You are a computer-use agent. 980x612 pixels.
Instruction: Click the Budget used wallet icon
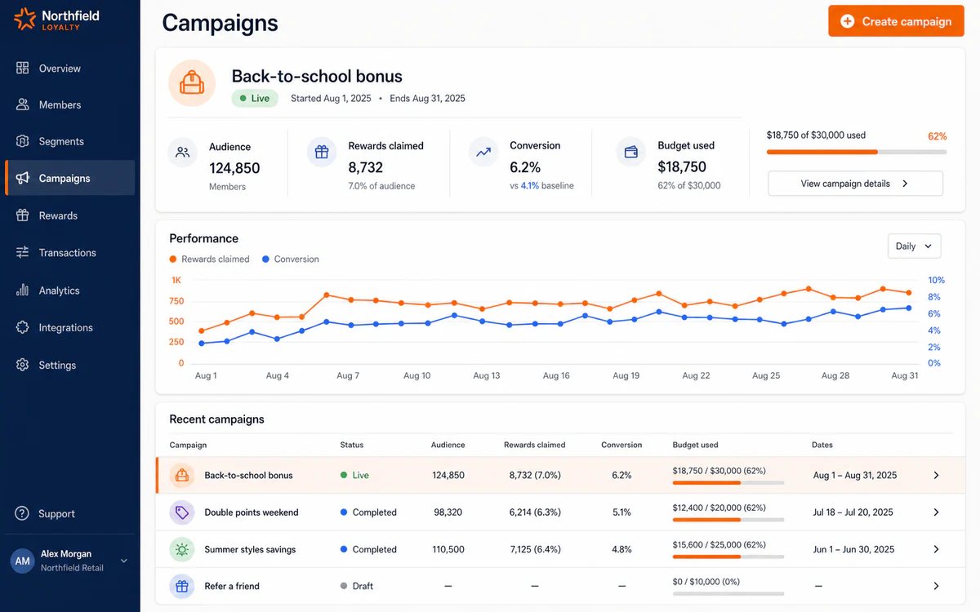(x=631, y=152)
